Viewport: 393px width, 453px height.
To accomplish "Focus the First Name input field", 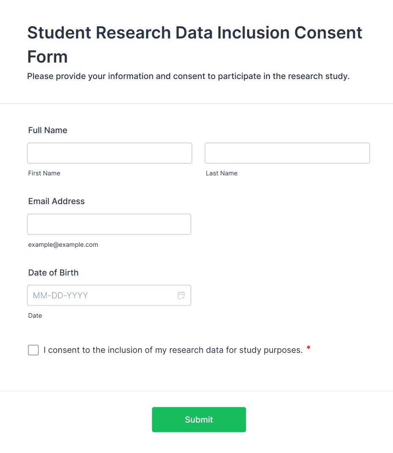I will [x=109, y=153].
